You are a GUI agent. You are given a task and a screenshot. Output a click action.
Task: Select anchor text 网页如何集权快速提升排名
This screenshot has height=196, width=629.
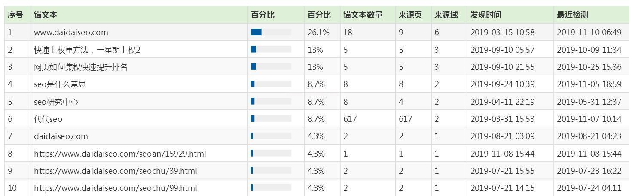(x=81, y=67)
